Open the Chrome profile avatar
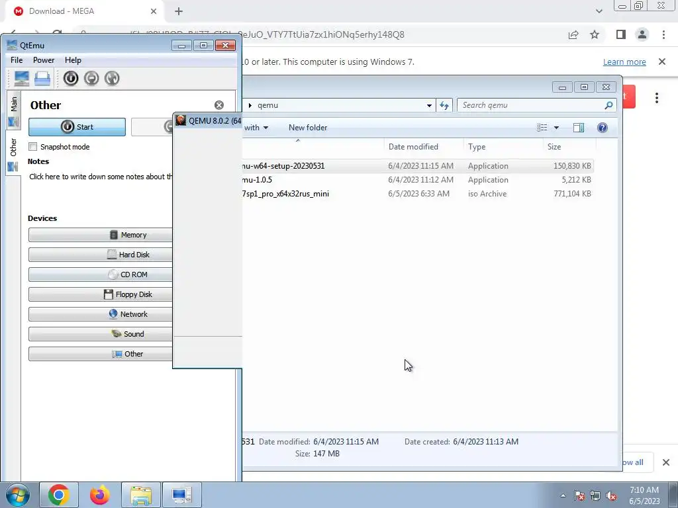Viewport: 678px width, 508px height. [642, 34]
